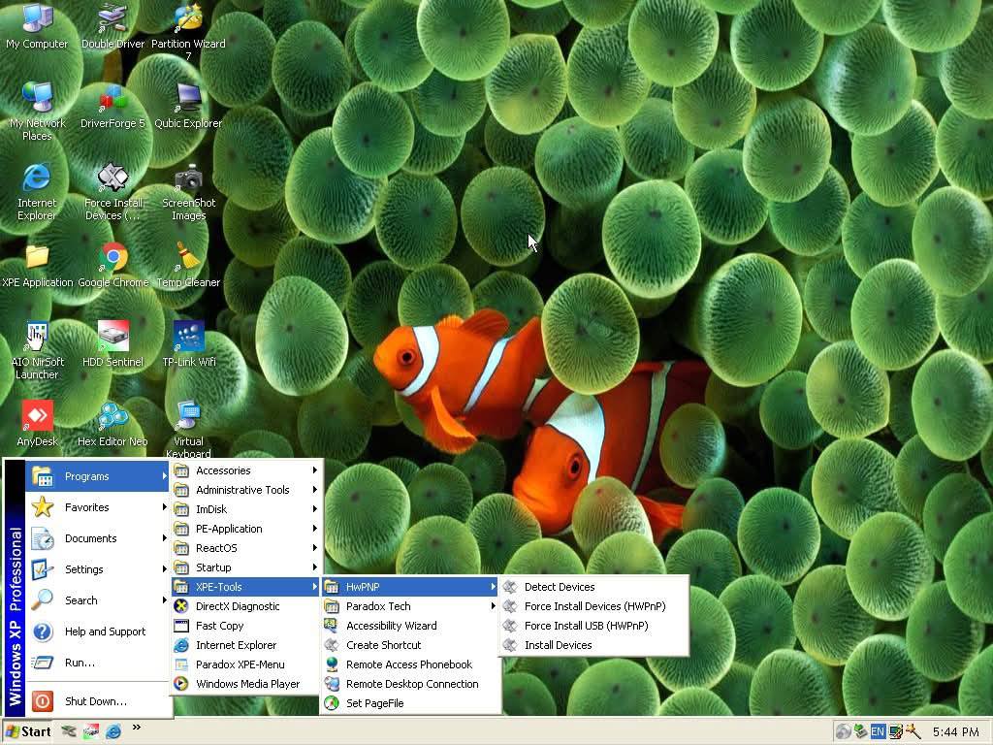
Task: Open Accessibility Wizard entry
Action: [x=410, y=626]
